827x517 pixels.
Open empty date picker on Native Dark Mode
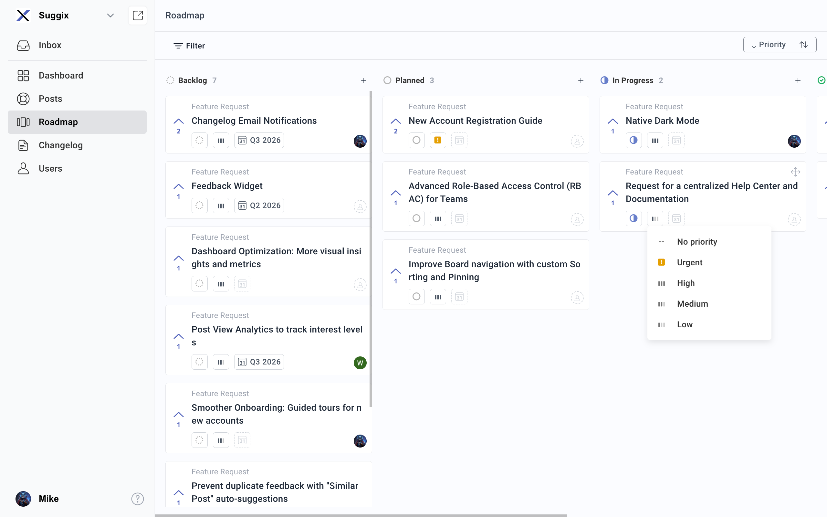tap(676, 140)
